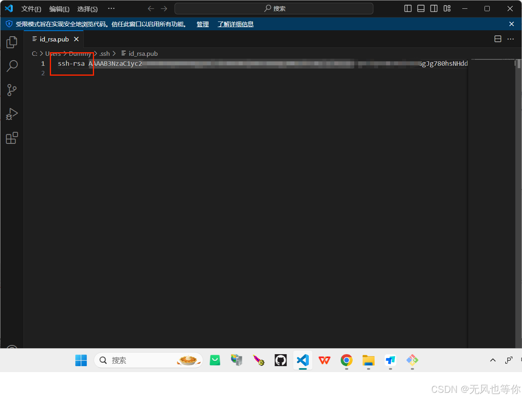Click the restricted mode shield icon
Image resolution: width=522 pixels, height=398 pixels.
(x=9, y=24)
